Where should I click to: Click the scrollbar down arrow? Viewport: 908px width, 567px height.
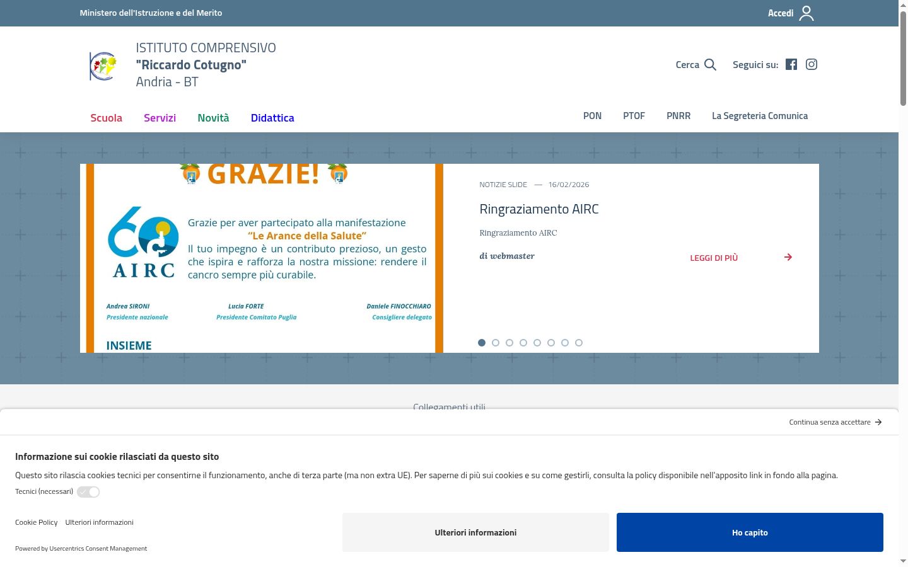click(x=903, y=561)
